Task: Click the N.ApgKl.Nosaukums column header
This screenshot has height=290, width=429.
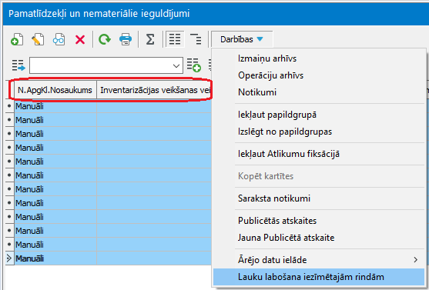Action: (55, 90)
